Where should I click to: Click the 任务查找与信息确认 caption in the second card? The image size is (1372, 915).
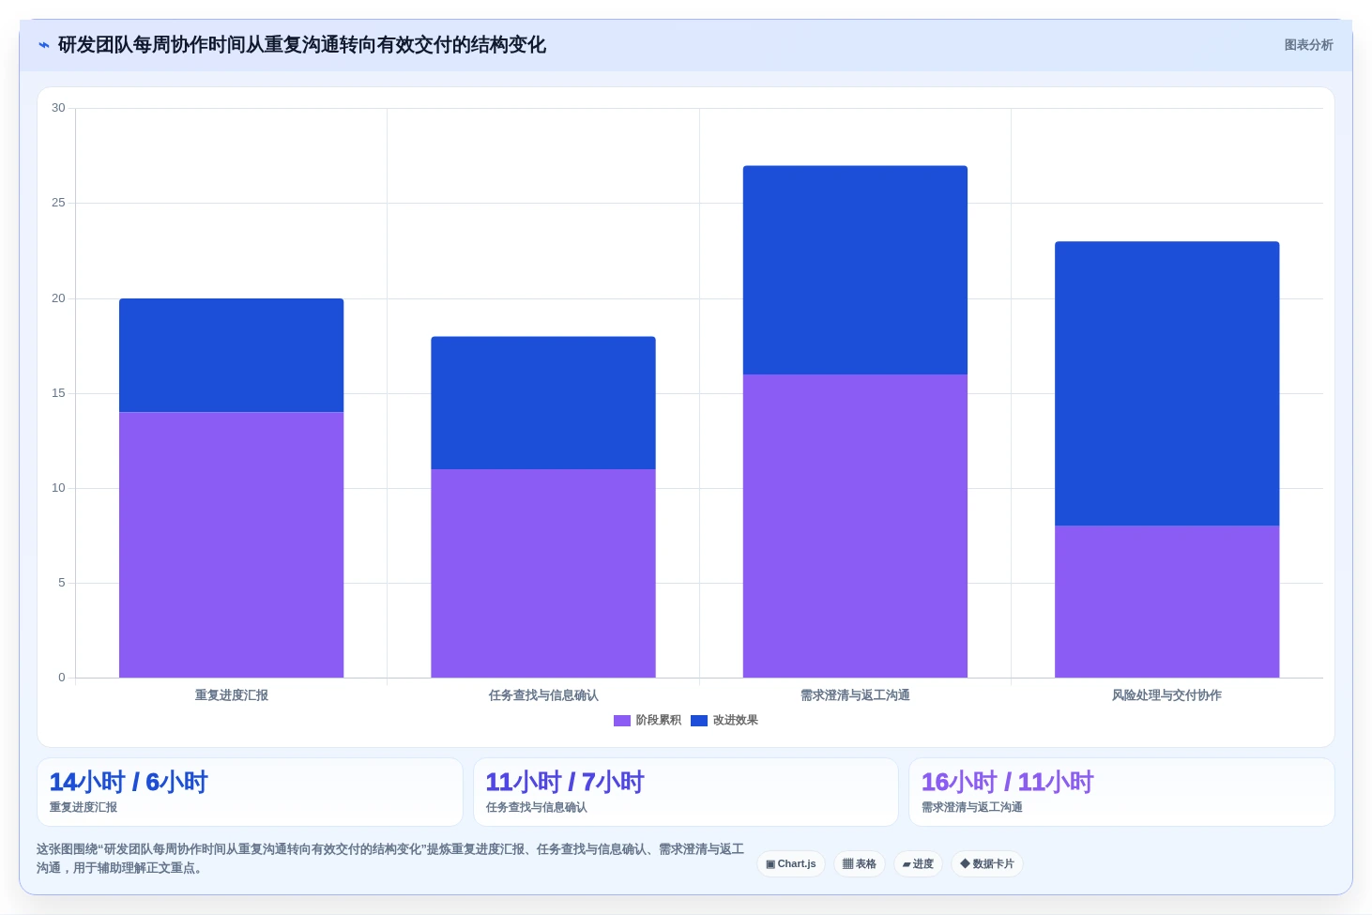pyautogui.click(x=537, y=807)
